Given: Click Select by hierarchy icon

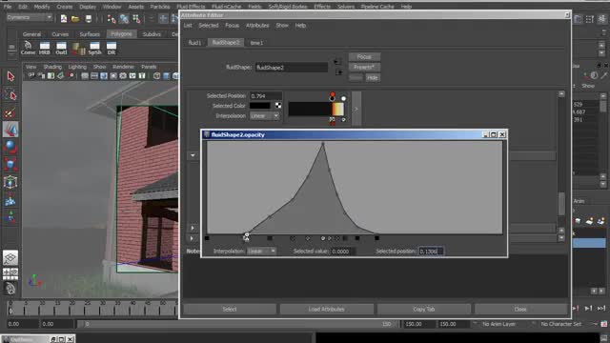Looking at the screenshot, I should [112, 19].
